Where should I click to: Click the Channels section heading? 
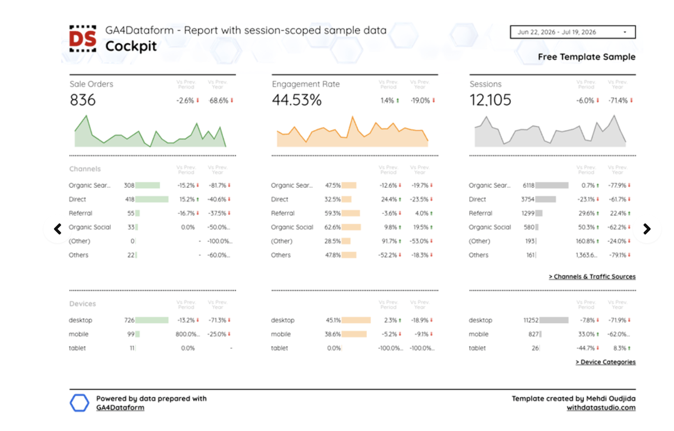click(x=85, y=169)
